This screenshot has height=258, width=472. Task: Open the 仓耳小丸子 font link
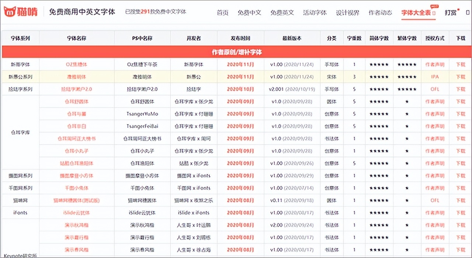point(77,151)
